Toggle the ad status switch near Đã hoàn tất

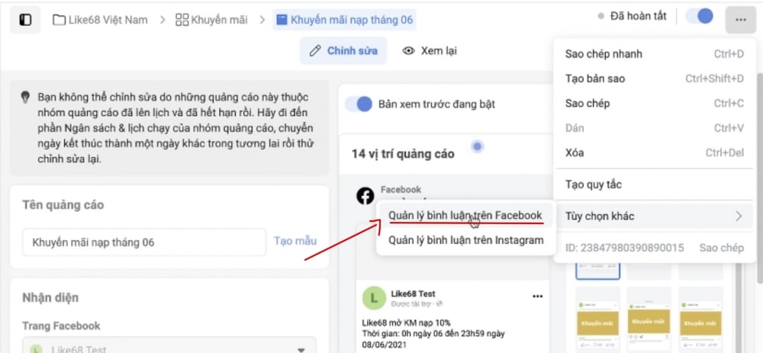coord(699,16)
